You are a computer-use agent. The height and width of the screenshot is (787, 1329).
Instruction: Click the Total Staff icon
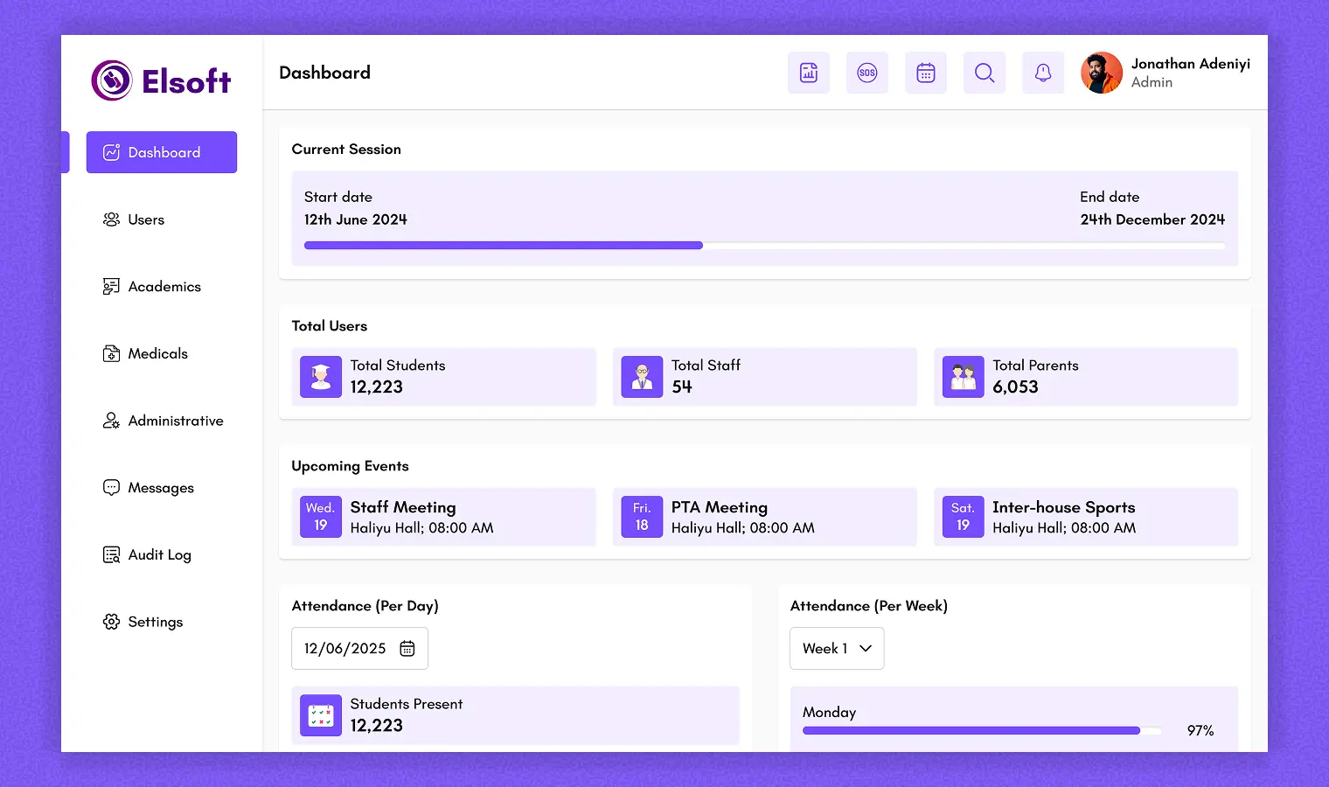click(642, 377)
